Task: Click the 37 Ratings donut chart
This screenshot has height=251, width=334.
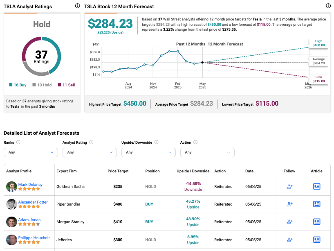Action: pos(42,57)
